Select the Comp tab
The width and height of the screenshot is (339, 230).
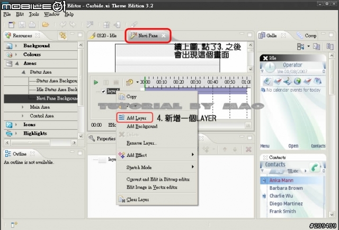click(x=307, y=36)
